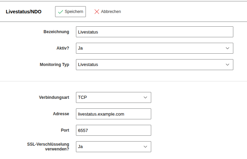Focus the Bezeichnung text field
The image size is (247, 159).
click(154, 32)
